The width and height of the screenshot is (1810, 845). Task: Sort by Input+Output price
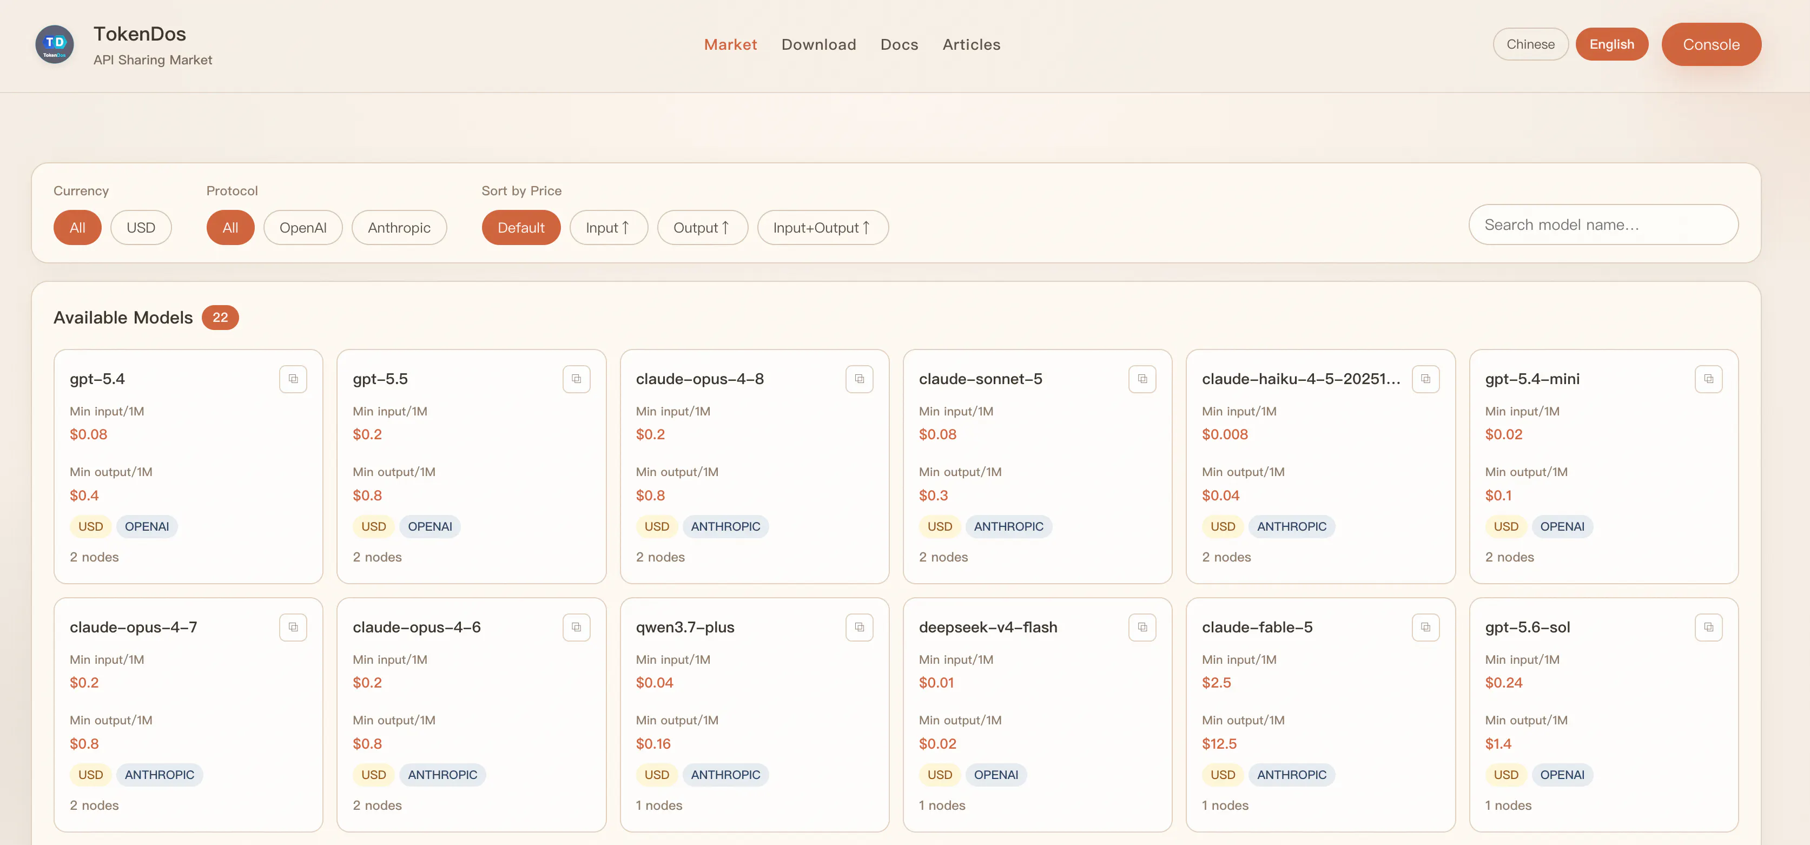823,228
